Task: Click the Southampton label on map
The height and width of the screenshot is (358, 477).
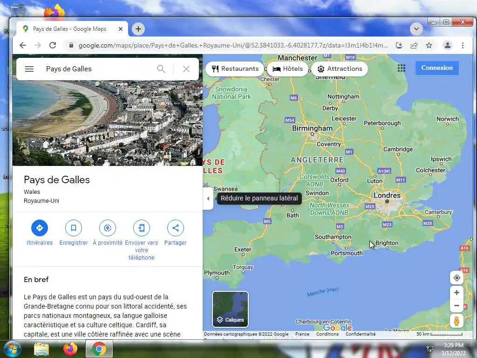Action: pyautogui.click(x=333, y=237)
